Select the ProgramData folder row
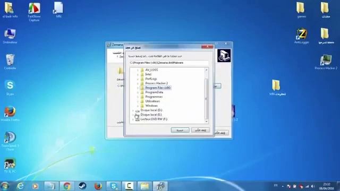The image size is (340, 191). tap(154, 92)
